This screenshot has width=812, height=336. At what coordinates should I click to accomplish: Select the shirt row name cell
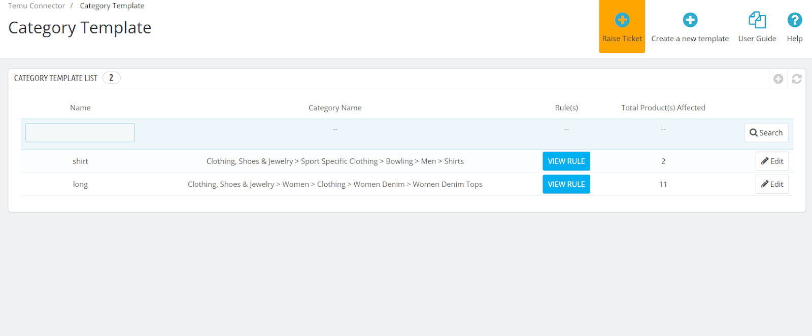click(80, 161)
